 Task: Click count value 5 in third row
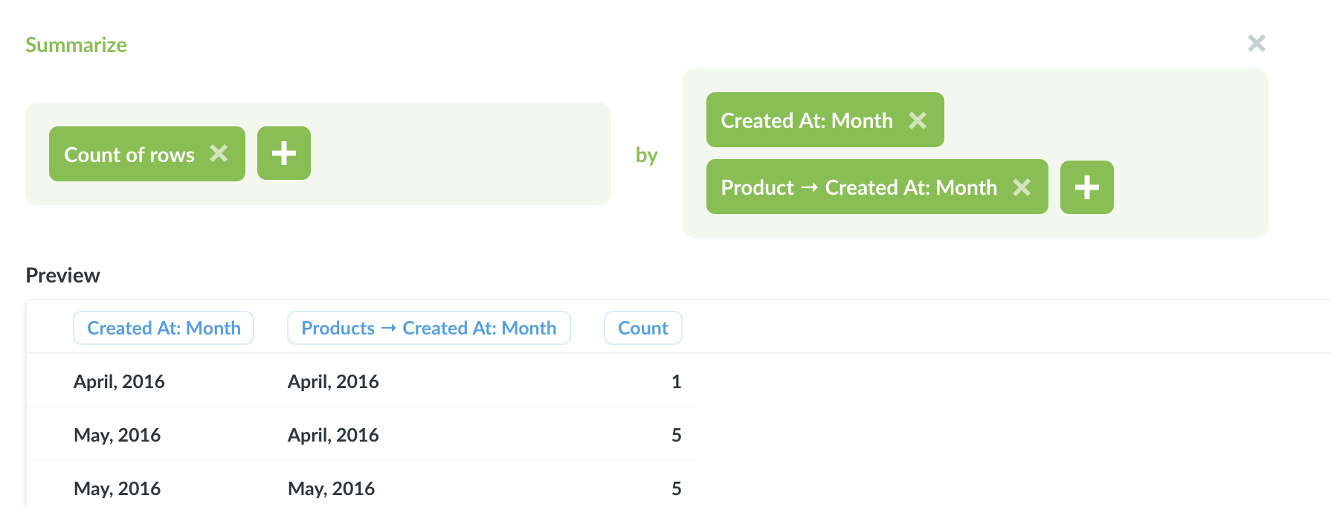point(676,488)
